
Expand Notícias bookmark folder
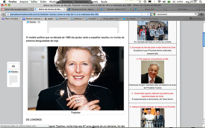(77, 19)
